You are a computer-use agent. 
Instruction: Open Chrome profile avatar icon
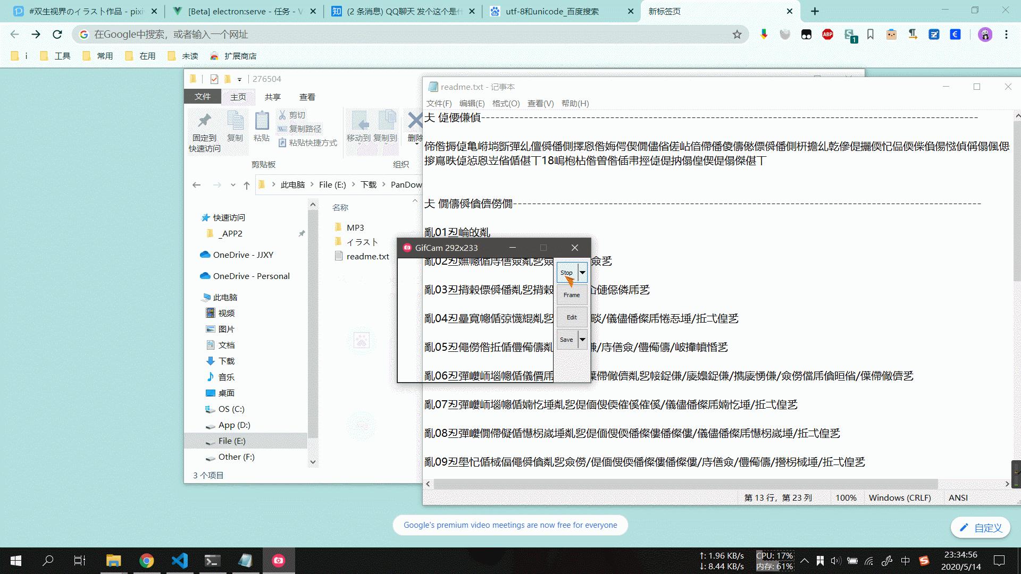click(985, 35)
